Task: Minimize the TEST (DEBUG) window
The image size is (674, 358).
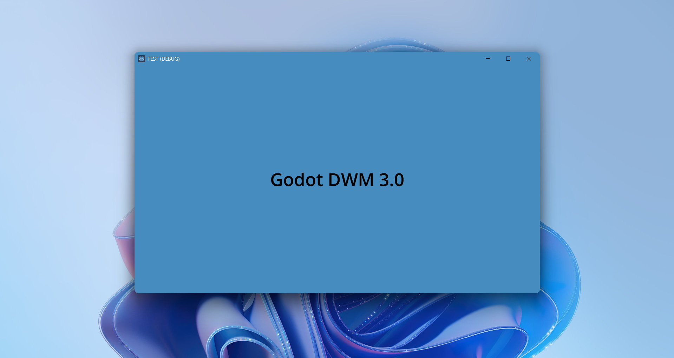Action: point(488,59)
